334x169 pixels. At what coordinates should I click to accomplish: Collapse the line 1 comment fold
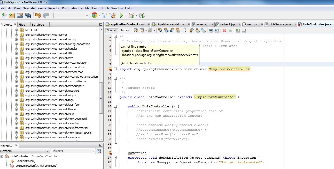click(x=115, y=36)
